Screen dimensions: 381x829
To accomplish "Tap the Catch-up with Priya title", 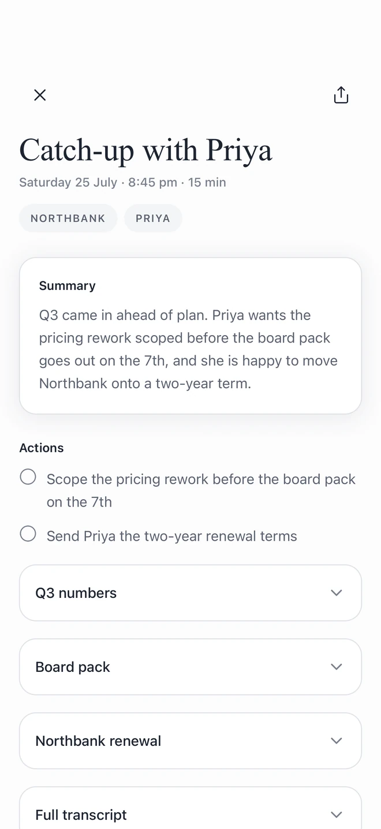I will click(145, 150).
